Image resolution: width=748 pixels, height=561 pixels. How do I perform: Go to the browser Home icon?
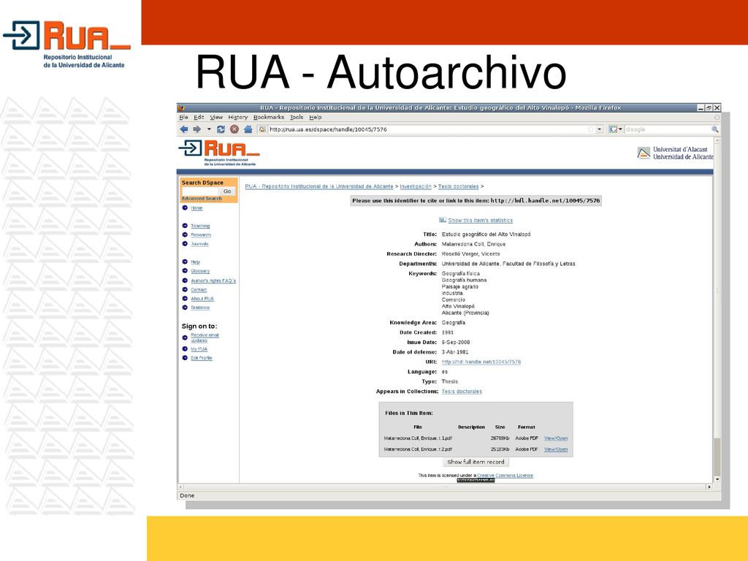[248, 129]
